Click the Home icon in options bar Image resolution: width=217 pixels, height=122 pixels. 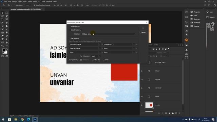pyautogui.click(x=4, y=5)
